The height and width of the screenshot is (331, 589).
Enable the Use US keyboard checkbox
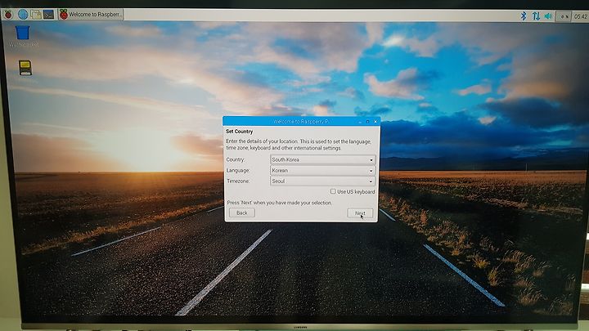pos(333,191)
